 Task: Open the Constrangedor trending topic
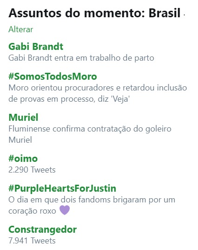coord(43,229)
